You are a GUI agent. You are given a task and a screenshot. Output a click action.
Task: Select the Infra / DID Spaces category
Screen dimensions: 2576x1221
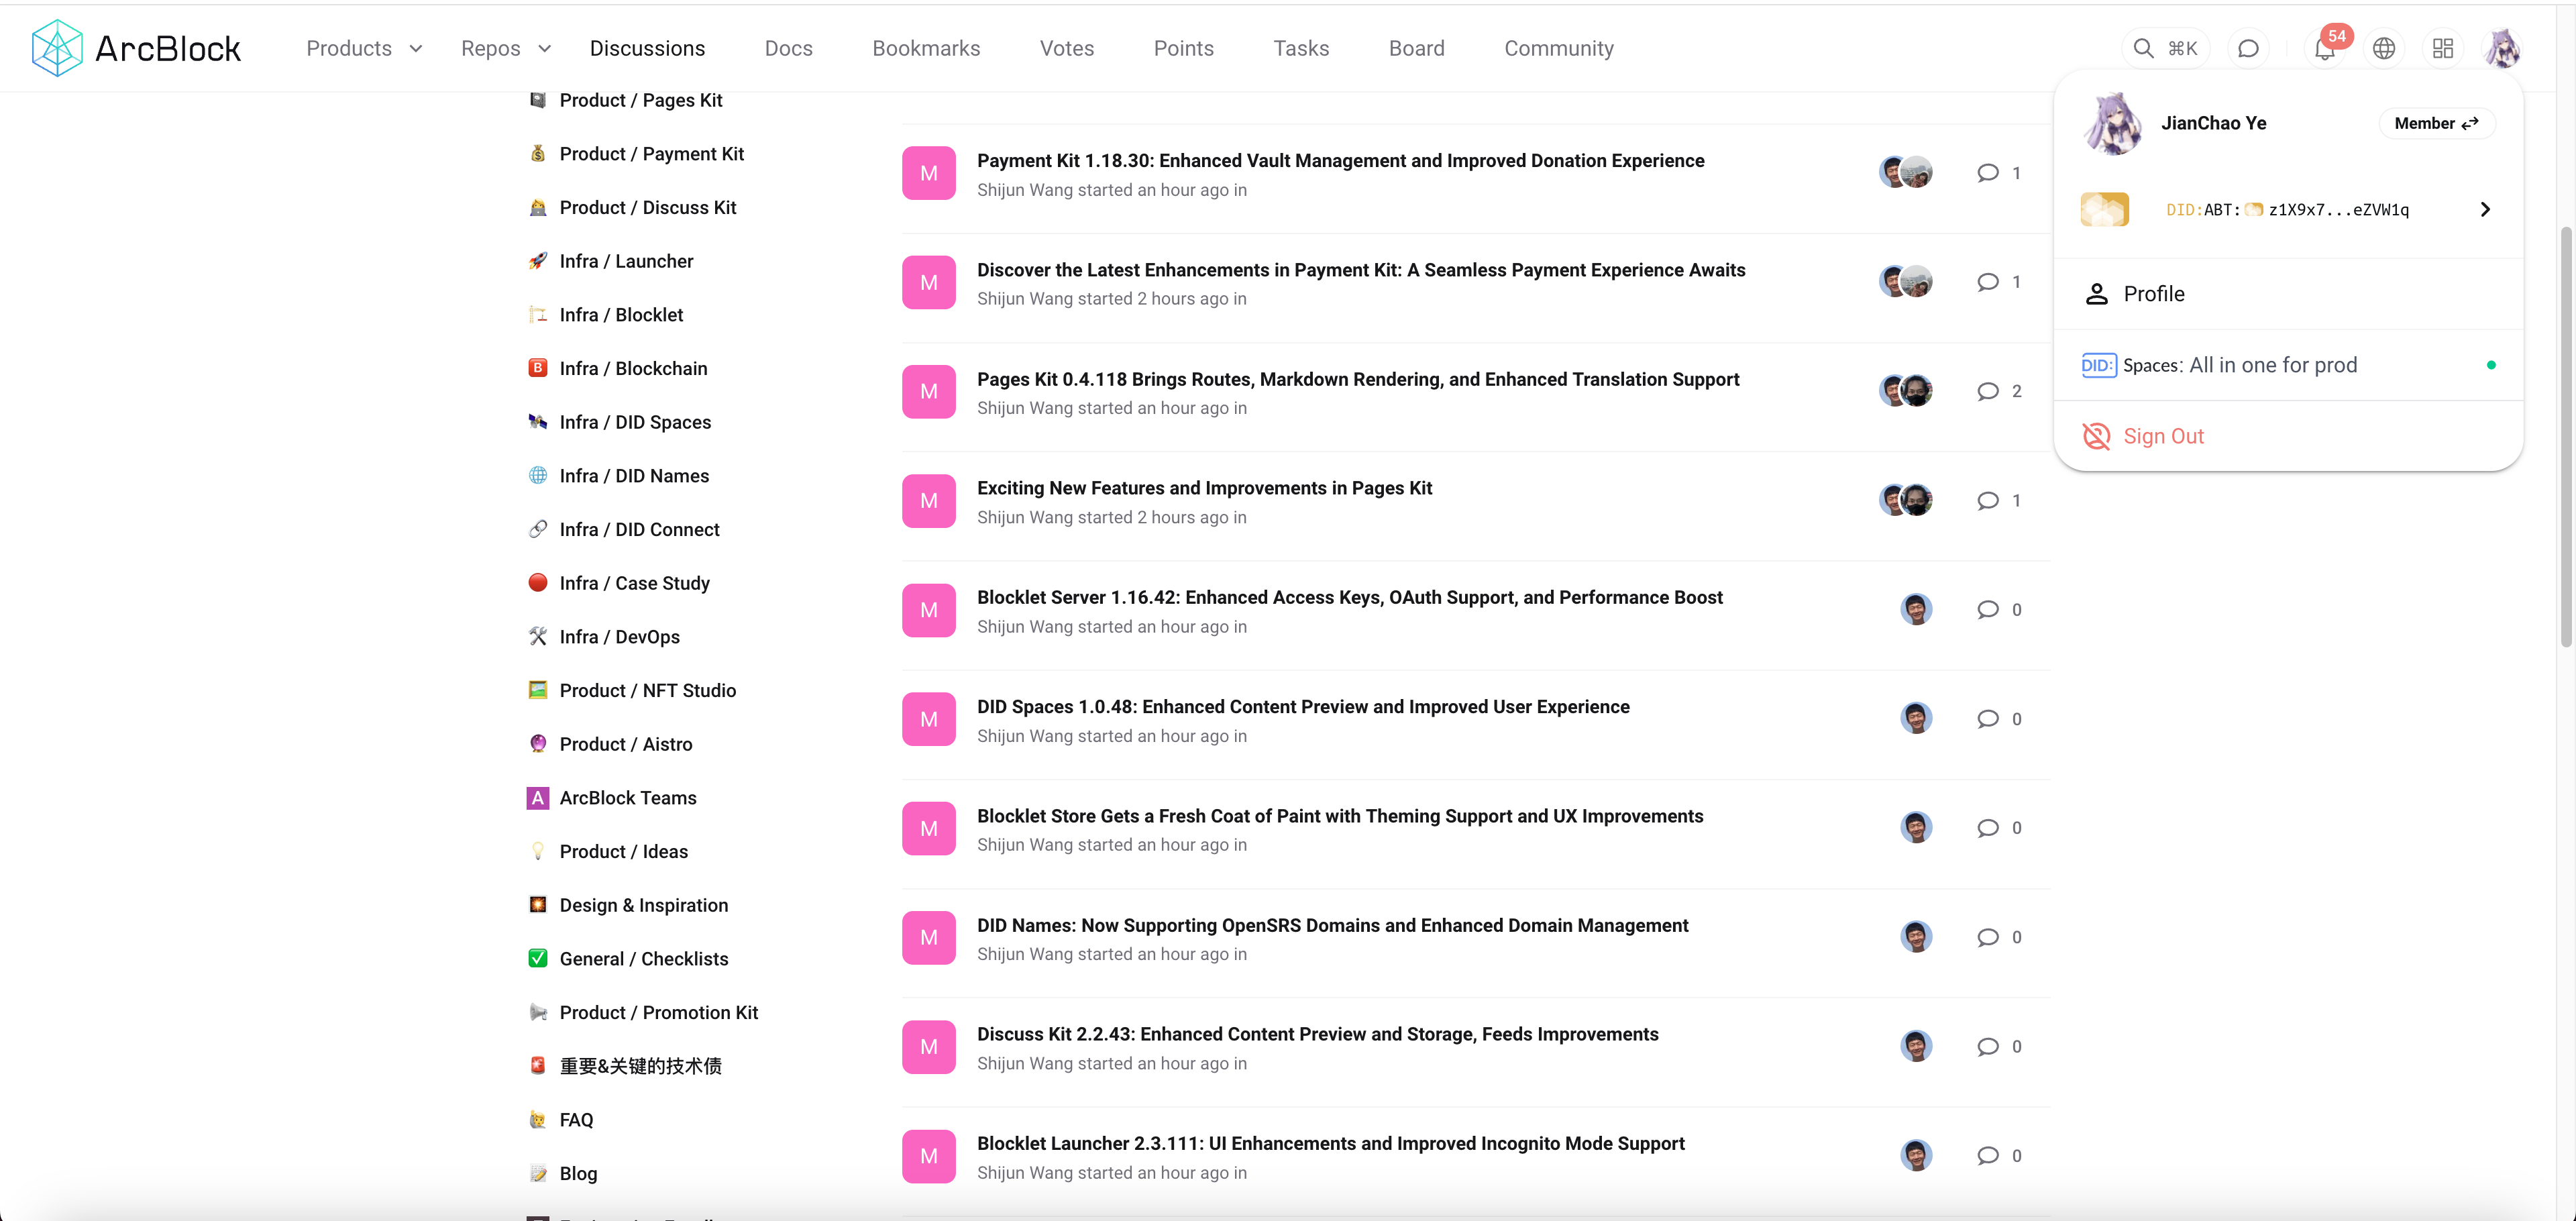click(634, 422)
